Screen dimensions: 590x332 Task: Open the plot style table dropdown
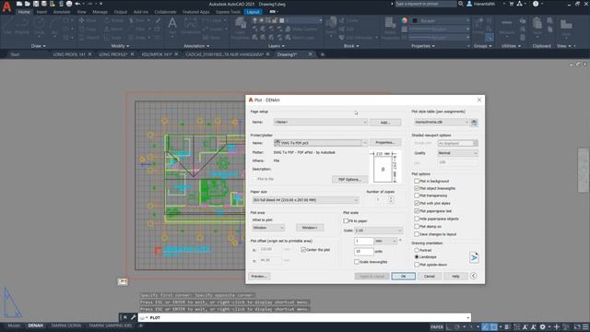[441, 123]
